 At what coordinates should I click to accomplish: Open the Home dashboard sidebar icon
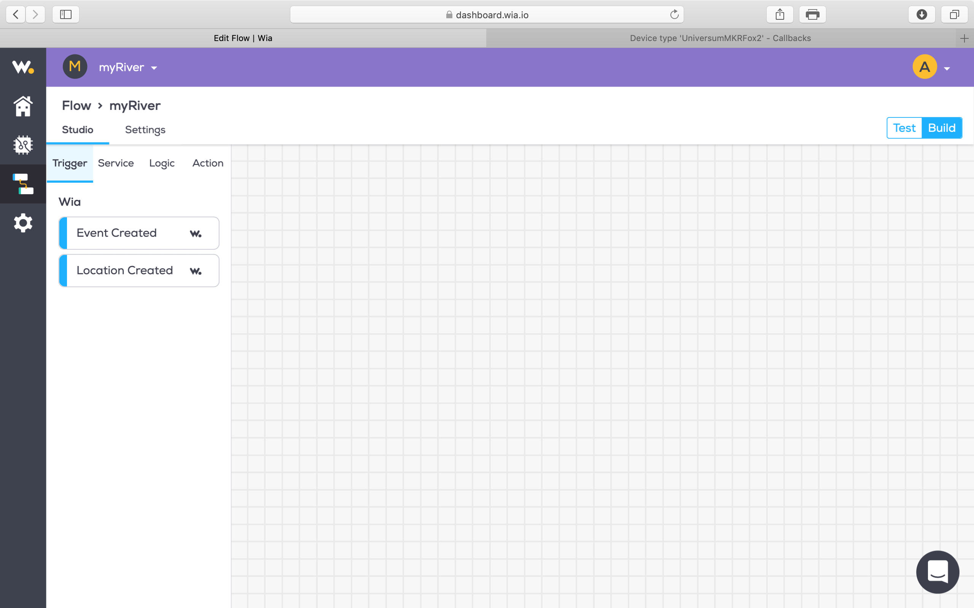tap(23, 106)
